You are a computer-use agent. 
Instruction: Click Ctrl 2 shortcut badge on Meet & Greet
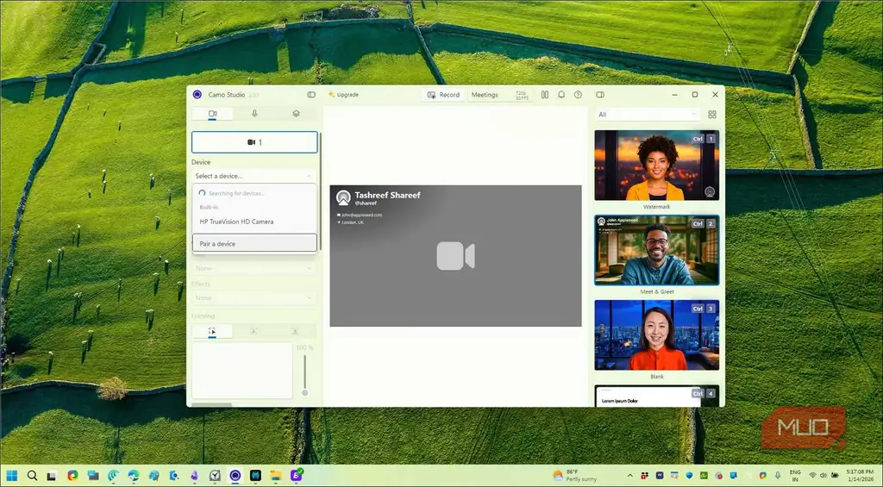[x=704, y=223]
